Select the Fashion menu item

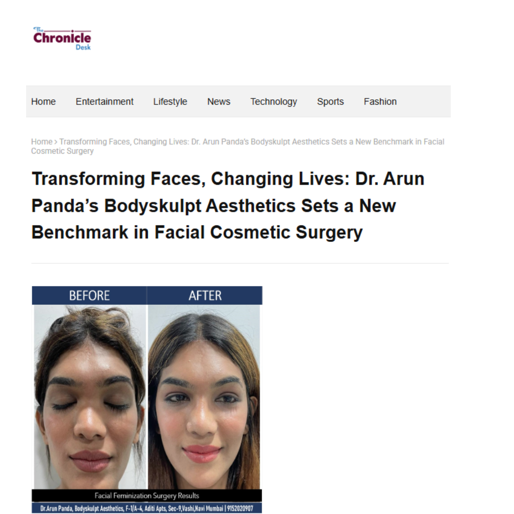pos(380,101)
